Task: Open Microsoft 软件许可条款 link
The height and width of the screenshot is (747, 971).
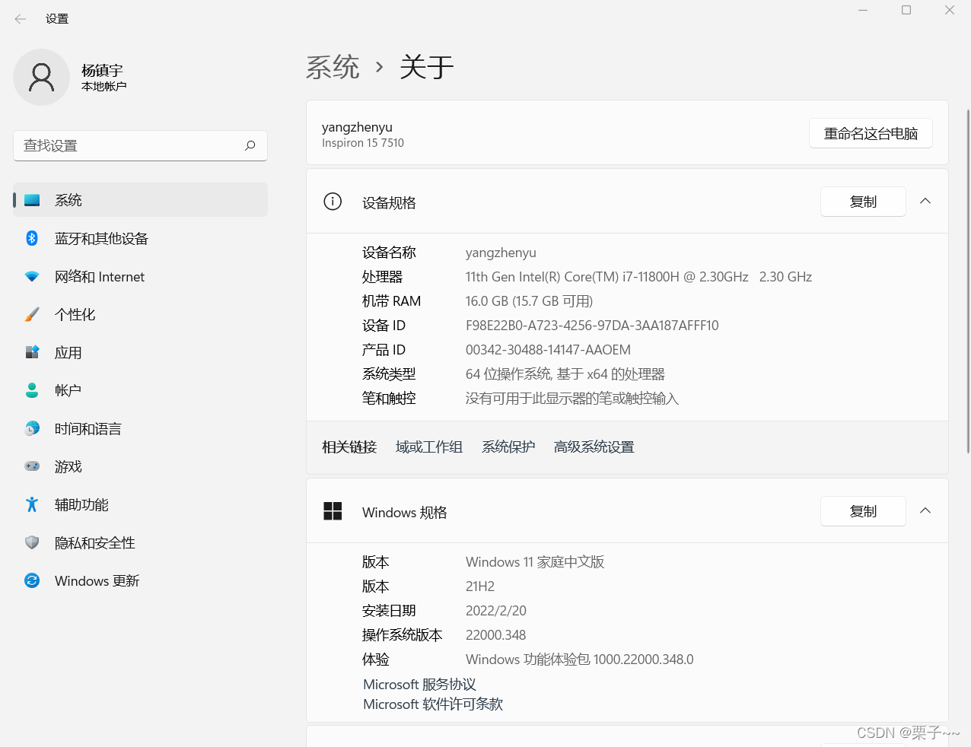Action: tap(433, 704)
